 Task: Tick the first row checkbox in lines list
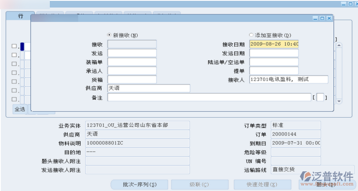pyautogui.click(x=14, y=46)
